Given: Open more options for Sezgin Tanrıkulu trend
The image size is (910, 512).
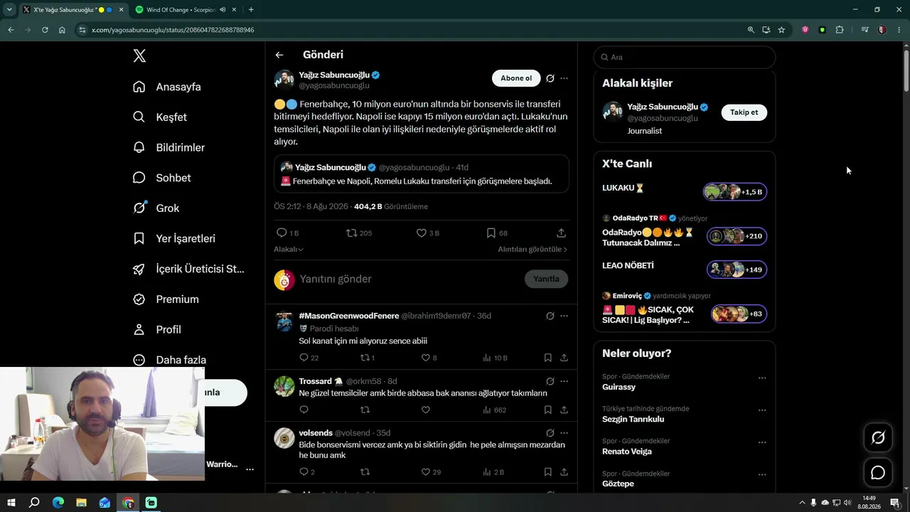Looking at the screenshot, I should click(762, 410).
